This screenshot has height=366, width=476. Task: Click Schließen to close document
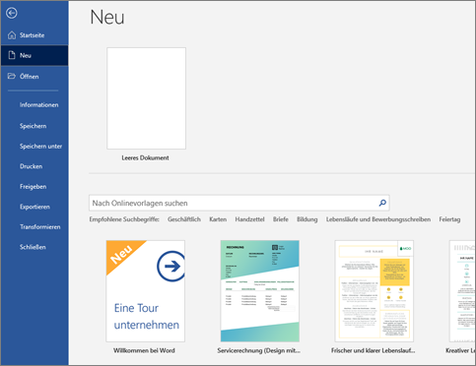click(33, 247)
